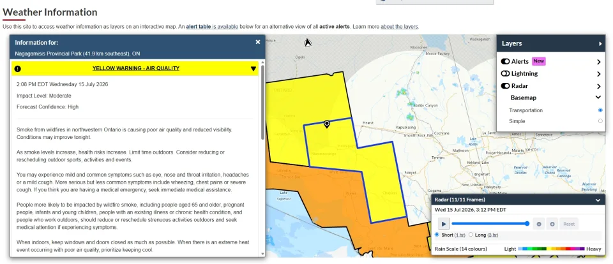This screenshot has width=613, height=264.
Task: Click the Kapuskasing label on map
Action: [x=407, y=128]
